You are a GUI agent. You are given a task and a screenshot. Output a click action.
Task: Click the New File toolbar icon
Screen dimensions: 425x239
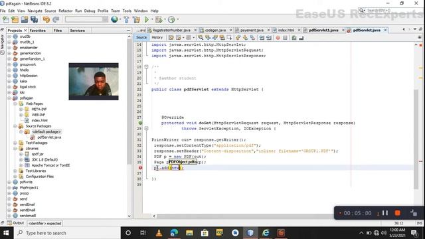tap(6, 19)
